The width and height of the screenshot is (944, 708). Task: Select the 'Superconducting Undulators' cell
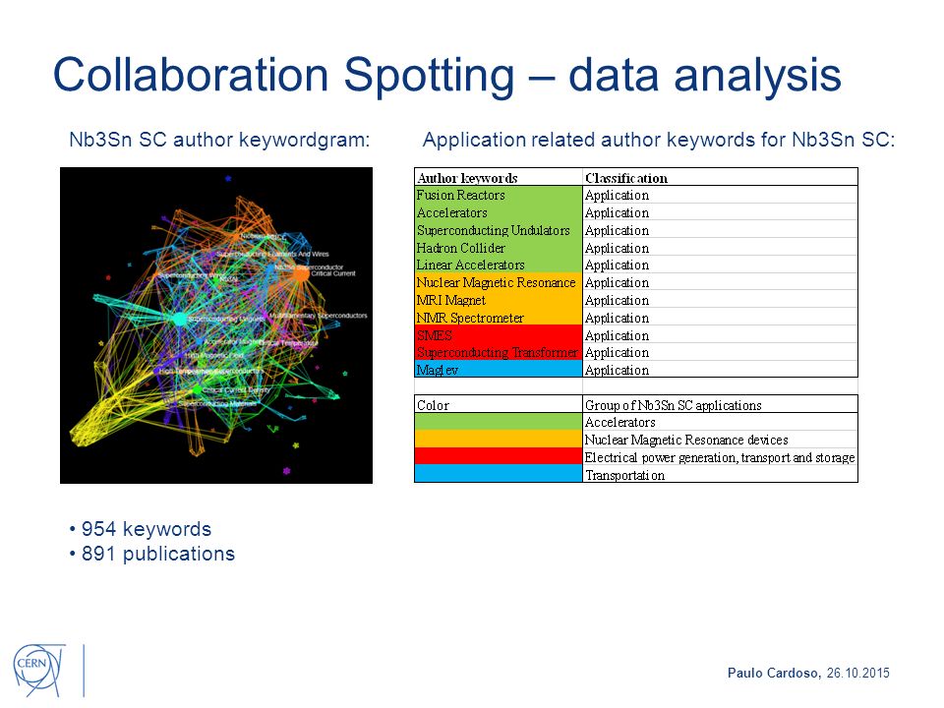click(499, 230)
